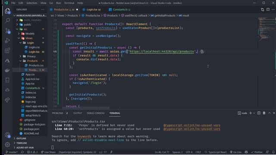Expand the Models folder

click(x=19, y=34)
